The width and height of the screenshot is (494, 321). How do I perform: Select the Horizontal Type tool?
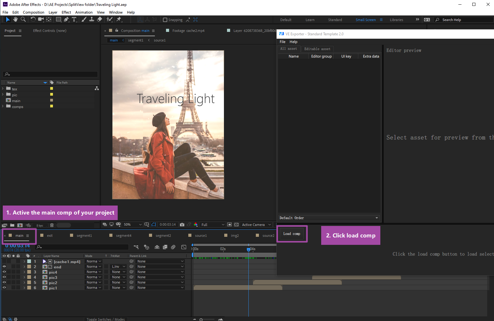[74, 20]
